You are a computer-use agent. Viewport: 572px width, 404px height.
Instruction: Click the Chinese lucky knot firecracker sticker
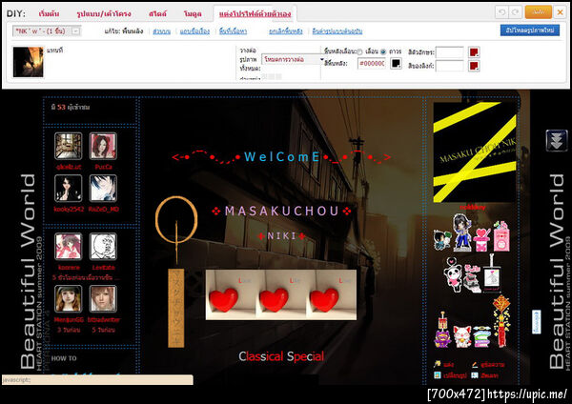pyautogui.click(x=501, y=321)
